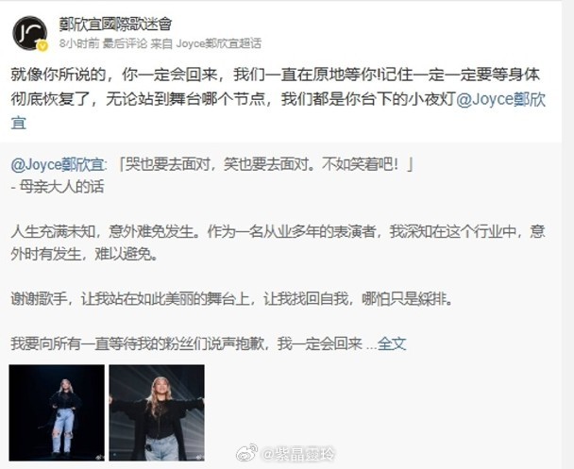Click the line 我要向所有一直等待我的粉丝们

(x=186, y=343)
